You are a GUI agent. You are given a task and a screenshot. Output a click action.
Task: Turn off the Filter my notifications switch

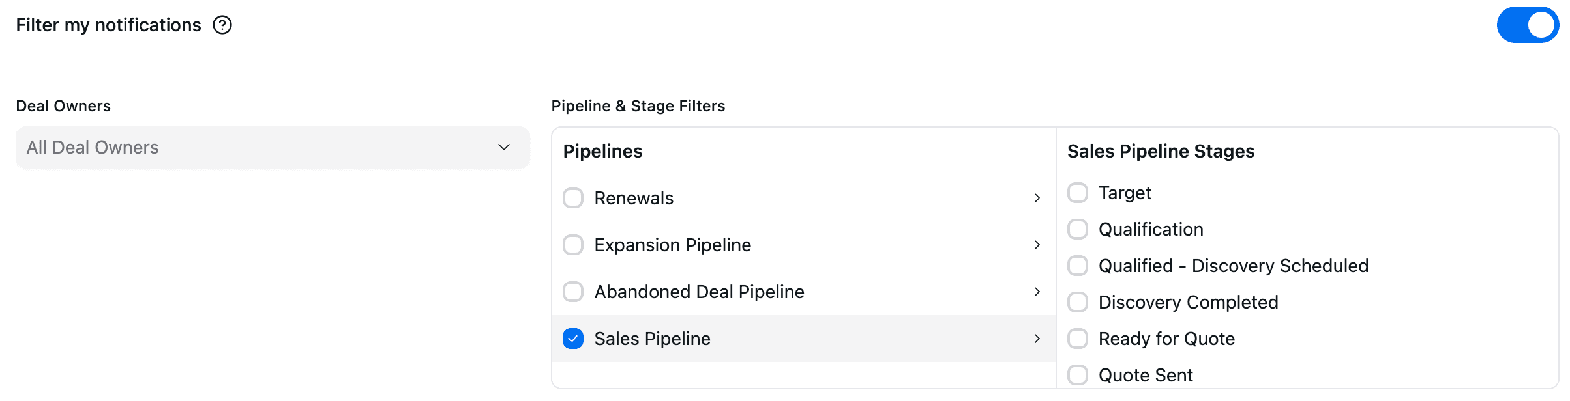(x=1527, y=25)
